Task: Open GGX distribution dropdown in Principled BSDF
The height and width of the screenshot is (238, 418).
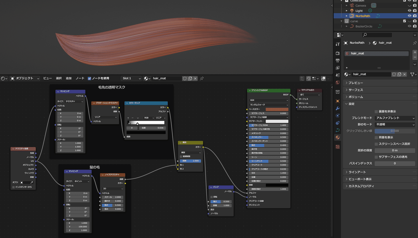Action: point(269,100)
